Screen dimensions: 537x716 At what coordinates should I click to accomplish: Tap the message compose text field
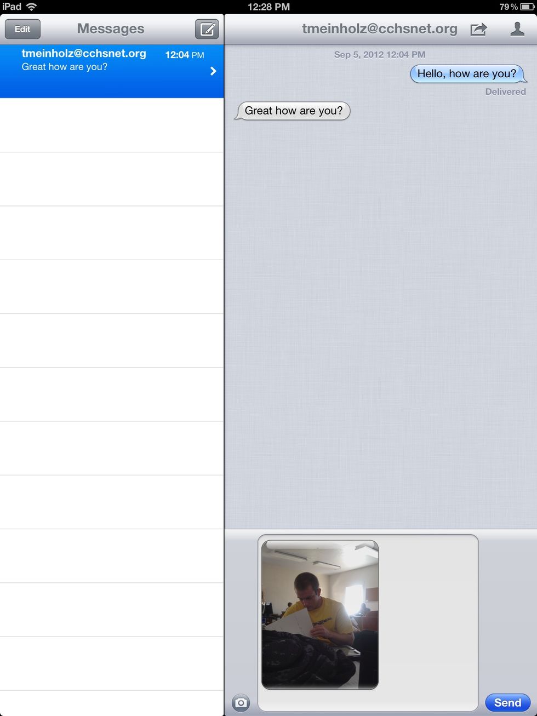point(368,622)
